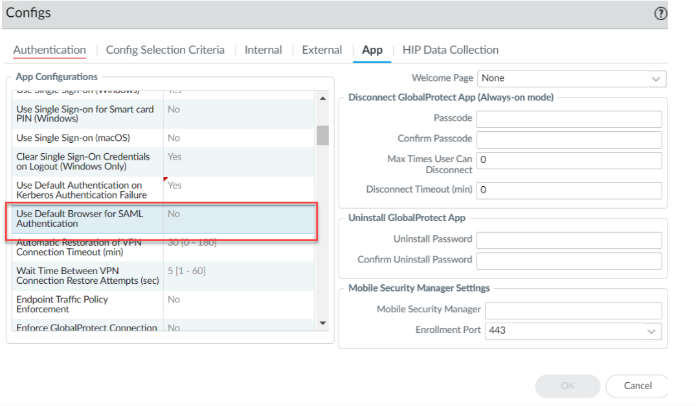Select the External tab

(x=322, y=50)
